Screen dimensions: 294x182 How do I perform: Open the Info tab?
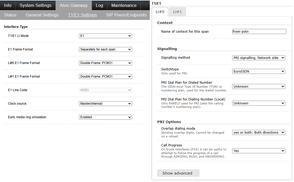8,5
